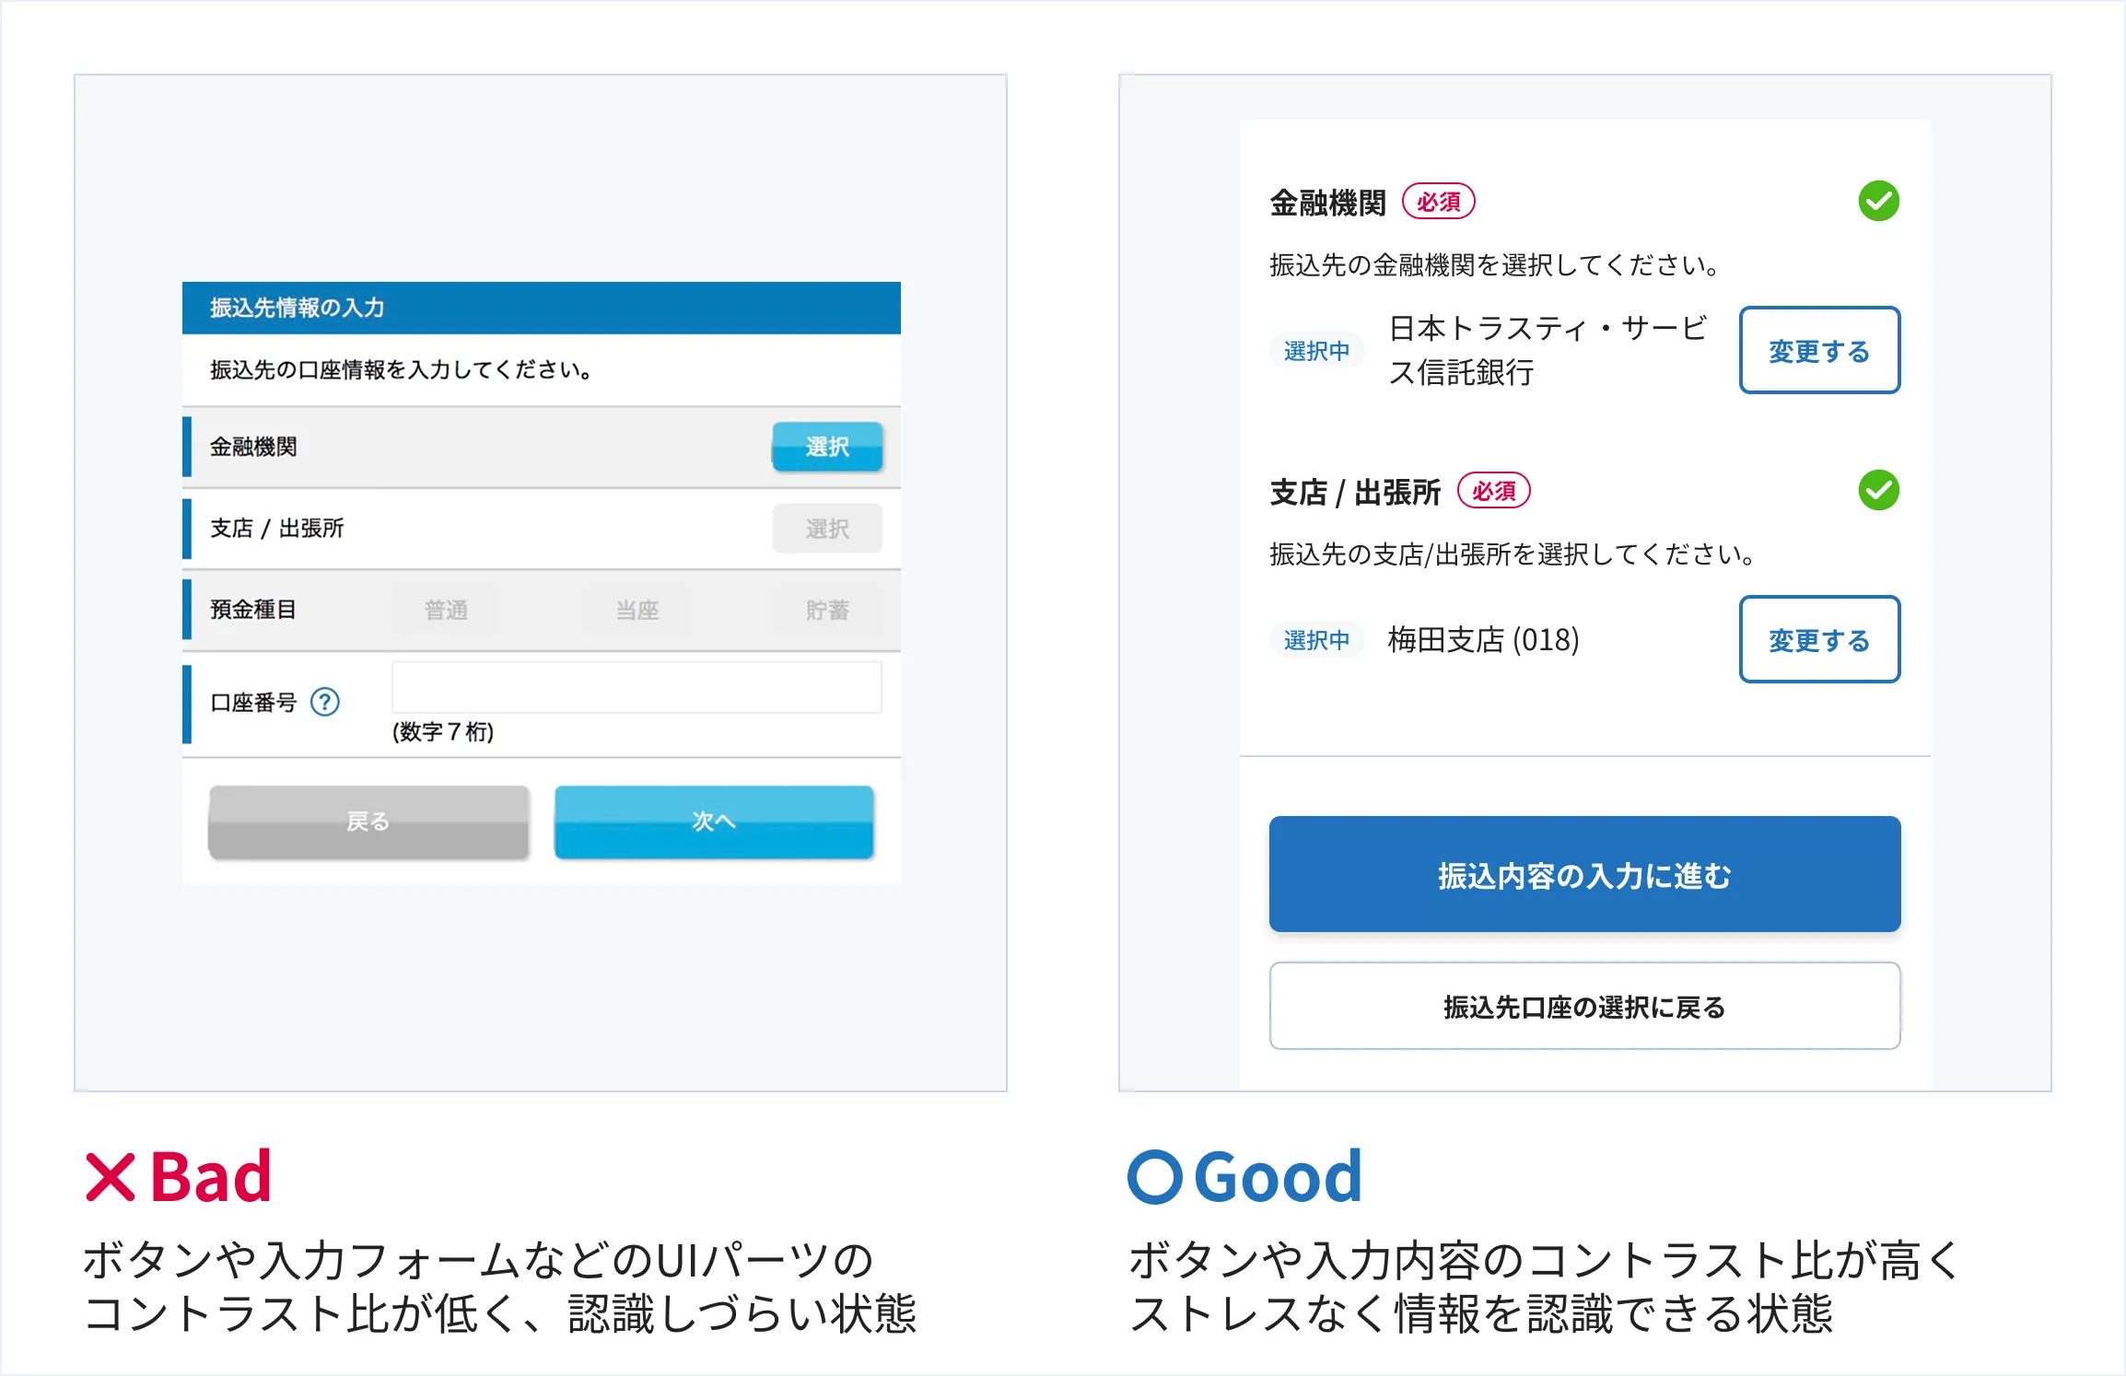Image resolution: width=2126 pixels, height=1376 pixels.
Task: Click the 必須 badge next to 金融機関
Action: [1438, 202]
